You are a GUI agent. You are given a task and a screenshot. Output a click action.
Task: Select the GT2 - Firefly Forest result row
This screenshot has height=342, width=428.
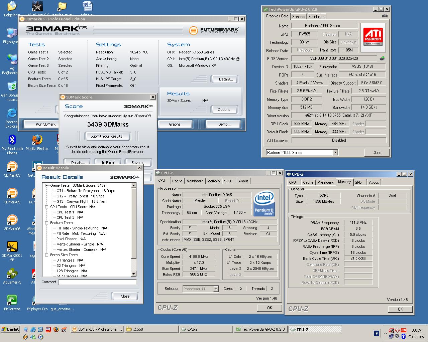[80, 196]
